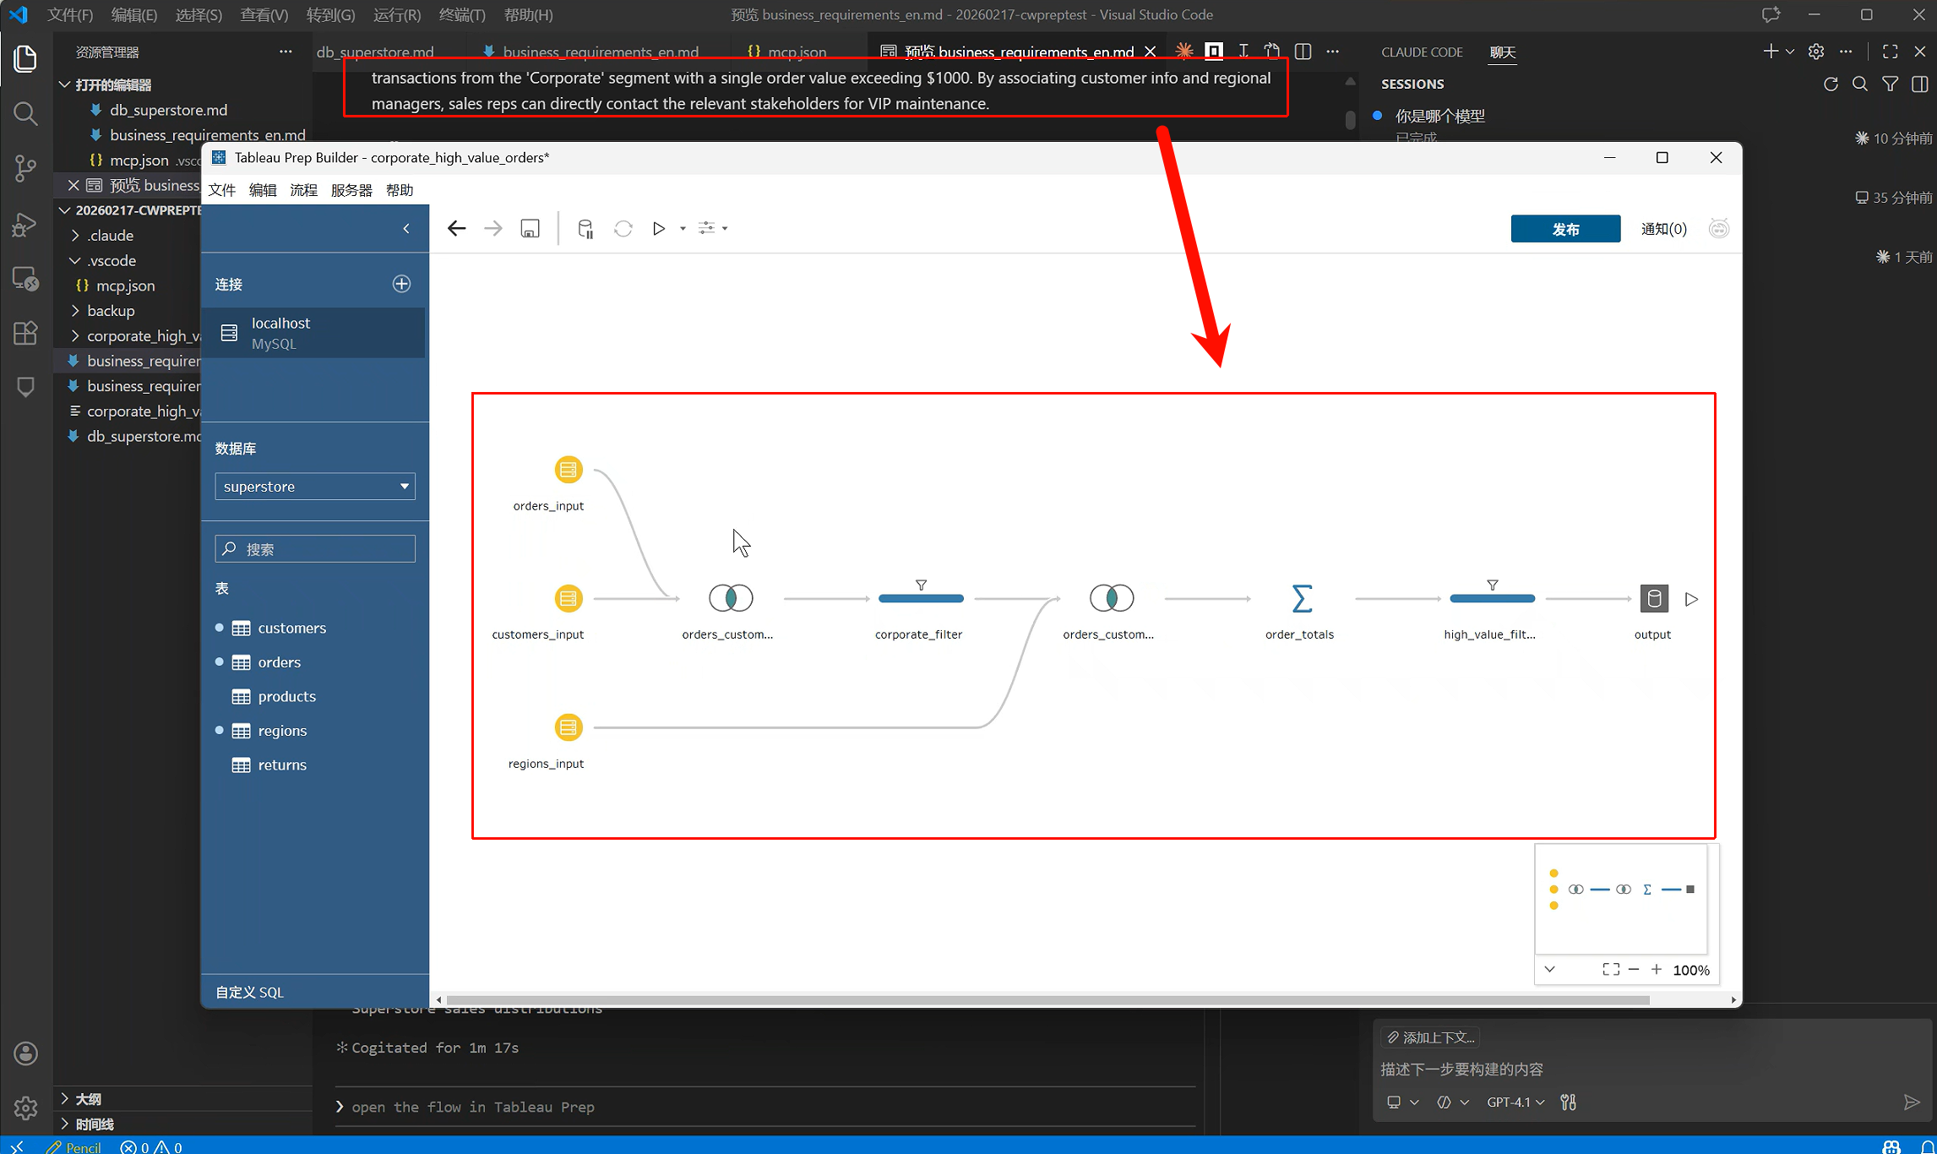Open Tableau Prep 流程 flow menu
This screenshot has height=1154, width=1937.
tap(303, 190)
